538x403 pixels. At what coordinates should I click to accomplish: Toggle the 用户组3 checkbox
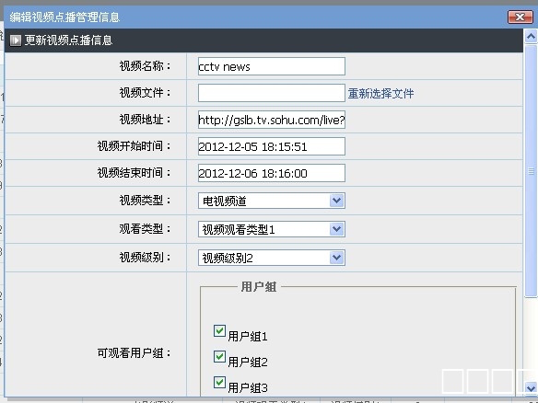[x=219, y=382]
